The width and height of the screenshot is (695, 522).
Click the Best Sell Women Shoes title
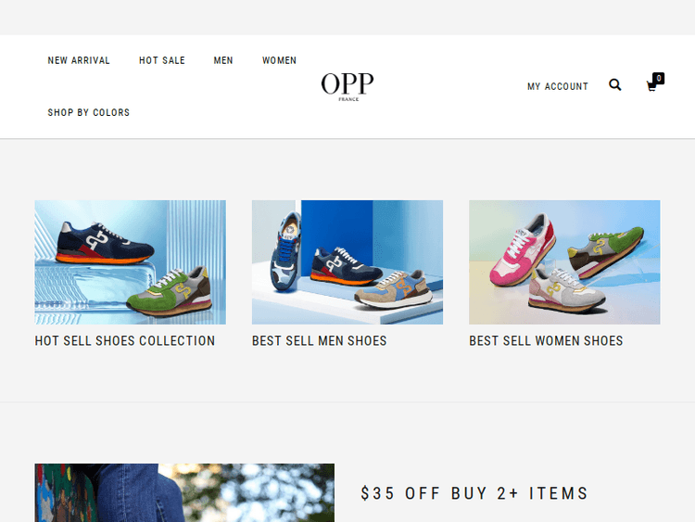click(546, 340)
